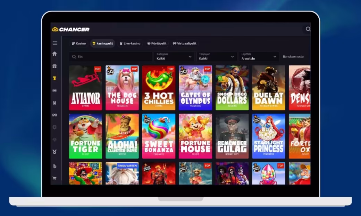361x216 pixels.
Task: Launch 3 Hot Chillies game
Action: click(159, 88)
